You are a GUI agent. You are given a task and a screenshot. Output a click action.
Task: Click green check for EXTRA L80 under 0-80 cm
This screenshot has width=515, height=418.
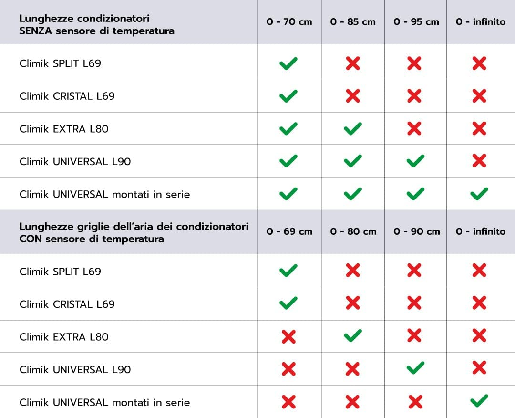point(353,336)
